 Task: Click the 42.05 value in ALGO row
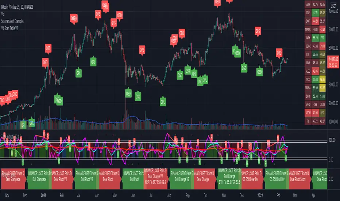click(x=315, y=71)
